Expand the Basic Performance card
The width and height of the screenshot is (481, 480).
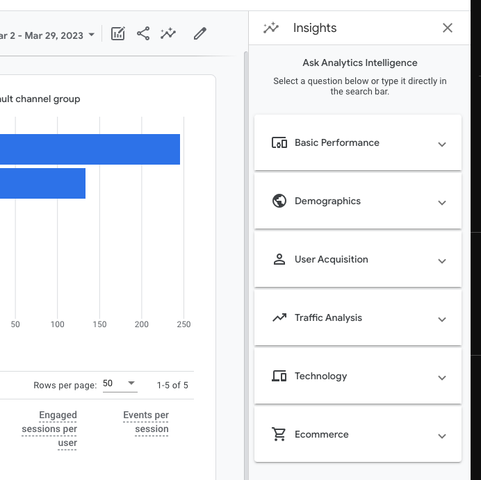point(358,142)
